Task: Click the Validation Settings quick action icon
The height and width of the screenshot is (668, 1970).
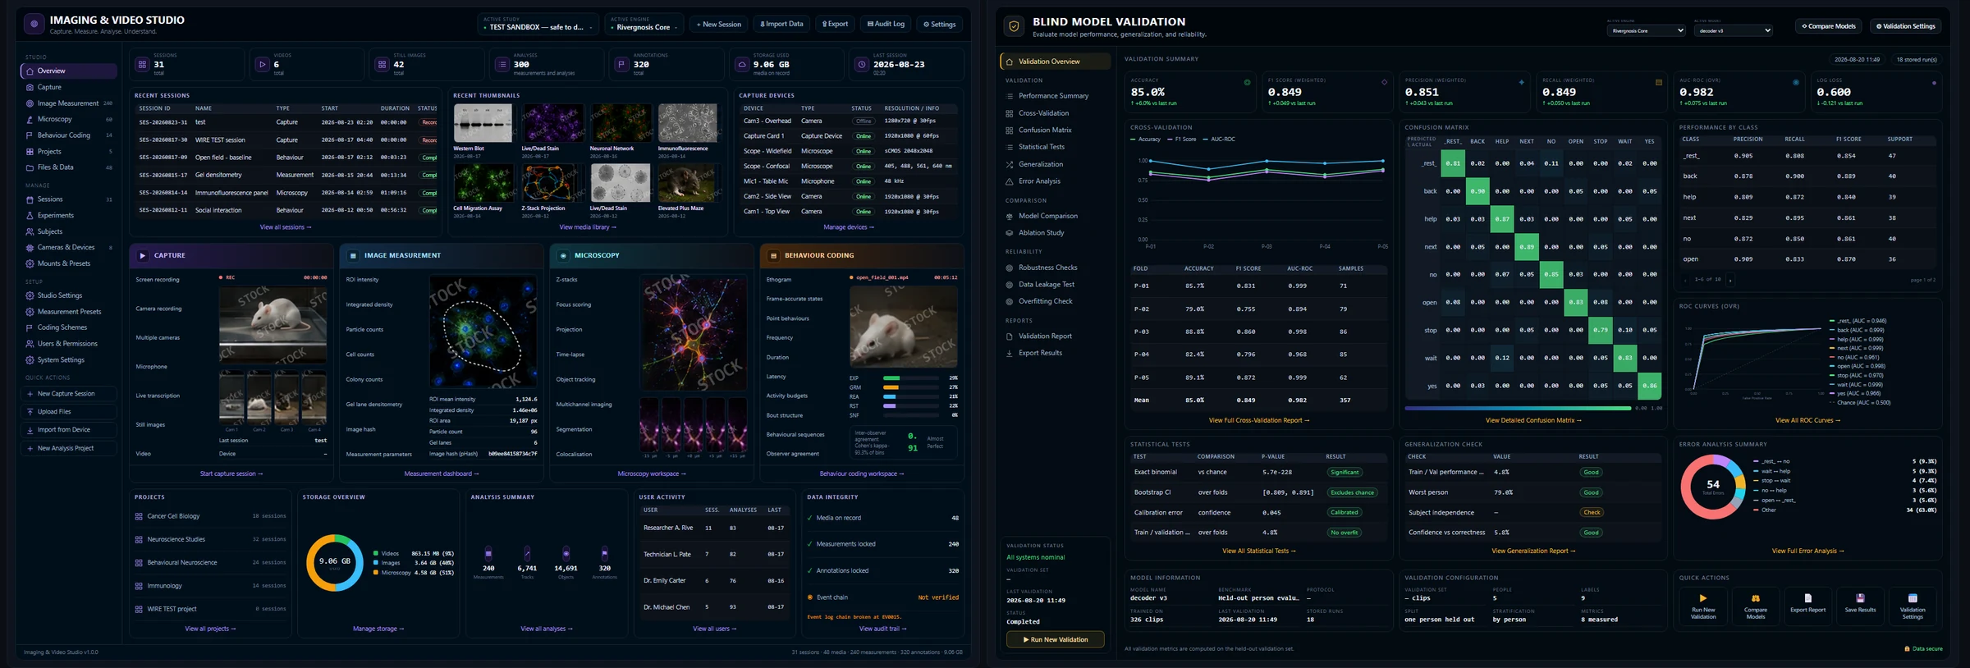Action: pyautogui.click(x=1913, y=598)
